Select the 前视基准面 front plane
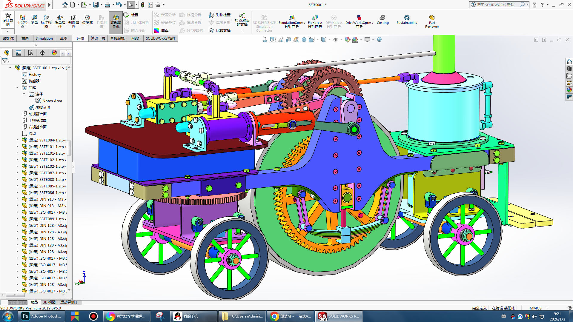Image resolution: width=573 pixels, height=322 pixels. pos(37,114)
